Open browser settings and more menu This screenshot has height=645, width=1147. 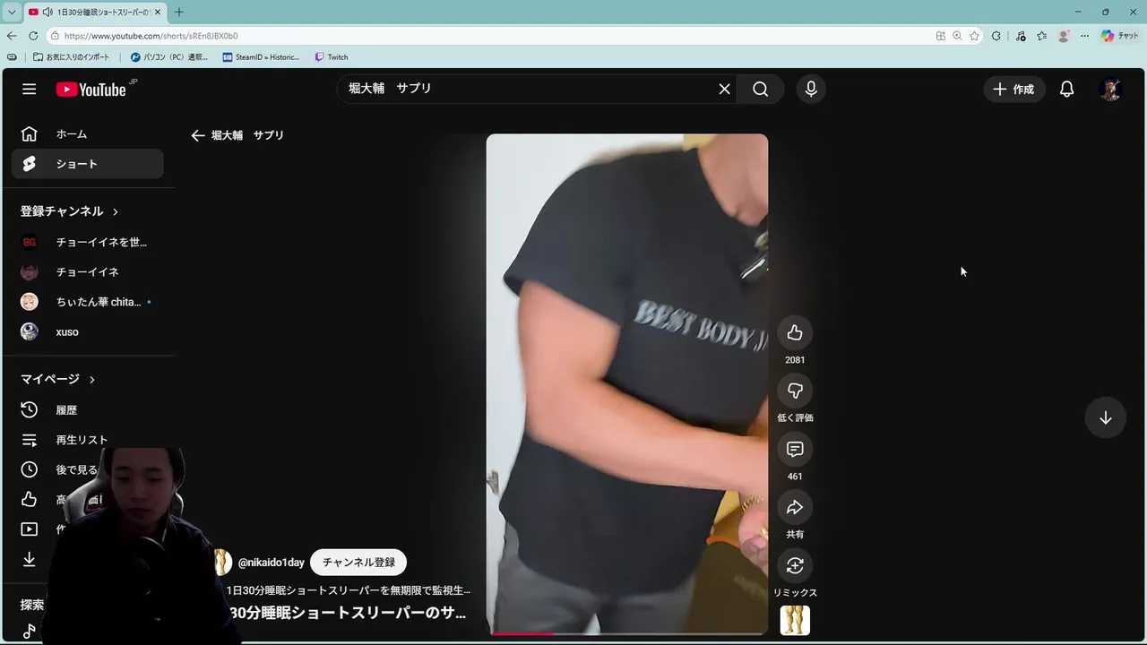coord(1084,36)
